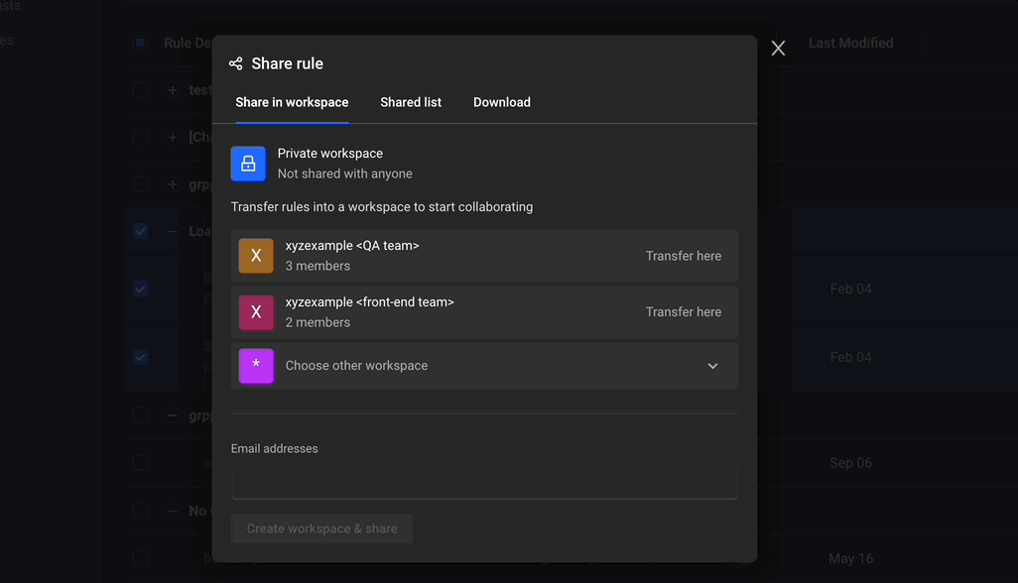Screen dimensions: 1018x583
Task: Toggle the header select-all checkbox in rules table
Action: click(x=140, y=43)
